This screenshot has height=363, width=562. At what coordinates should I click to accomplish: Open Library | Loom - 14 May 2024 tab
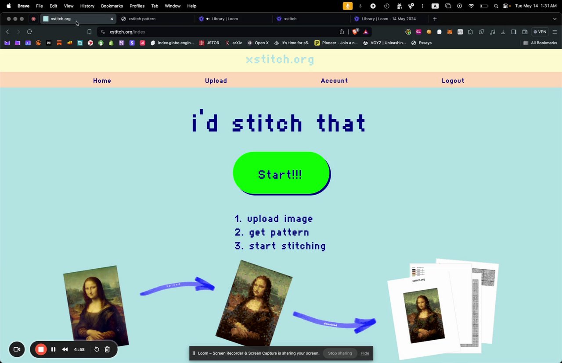pyautogui.click(x=389, y=19)
